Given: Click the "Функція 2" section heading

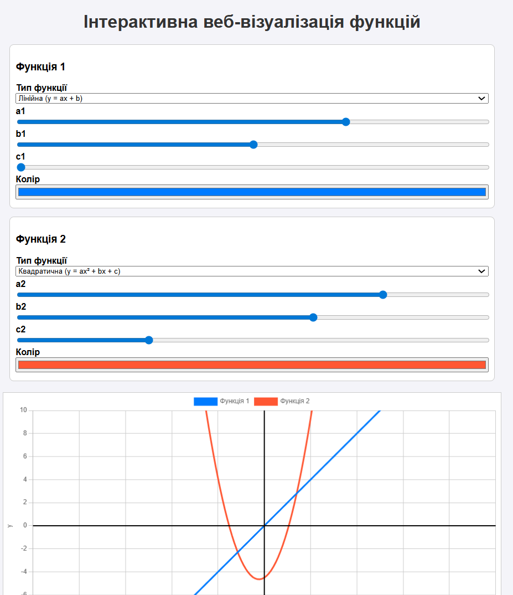Looking at the screenshot, I should point(41,239).
